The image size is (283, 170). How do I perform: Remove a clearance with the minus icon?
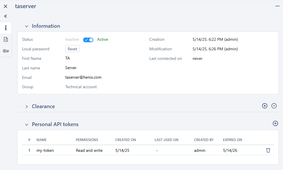(274, 106)
